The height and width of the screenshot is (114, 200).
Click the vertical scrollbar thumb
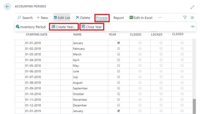tap(194, 106)
